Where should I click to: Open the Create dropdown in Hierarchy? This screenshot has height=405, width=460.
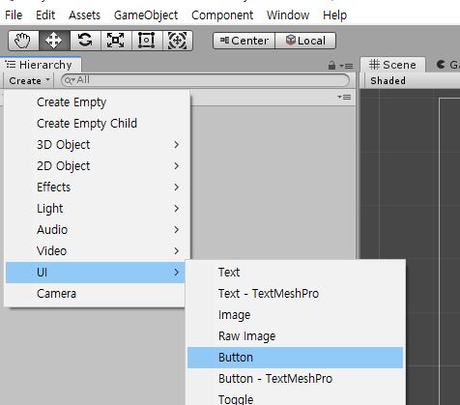(29, 80)
